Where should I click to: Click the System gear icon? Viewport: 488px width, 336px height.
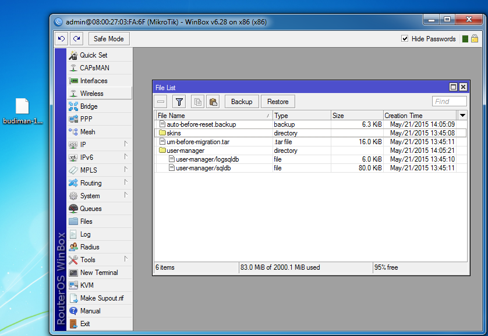[x=73, y=196]
